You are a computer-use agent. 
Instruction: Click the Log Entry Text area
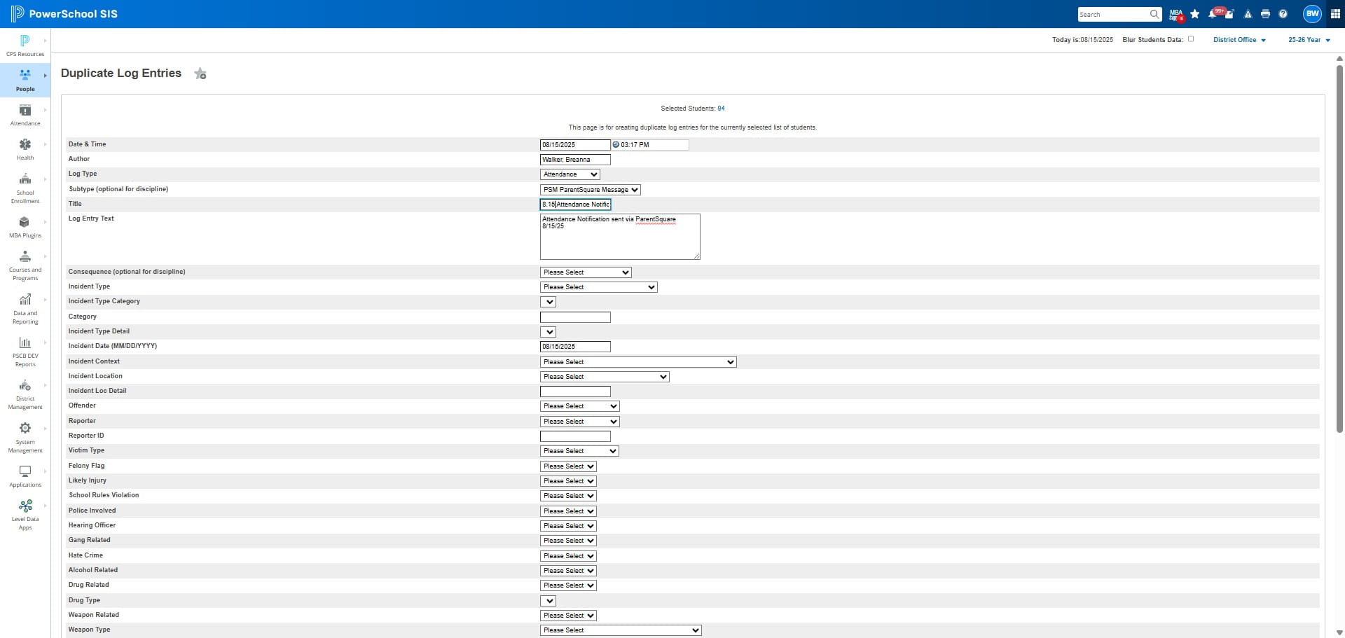click(620, 237)
